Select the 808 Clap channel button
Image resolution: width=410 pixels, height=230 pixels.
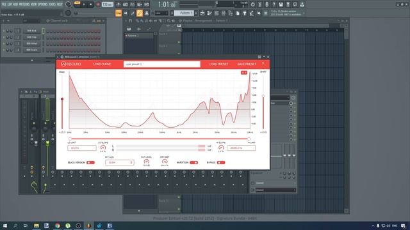click(31, 37)
